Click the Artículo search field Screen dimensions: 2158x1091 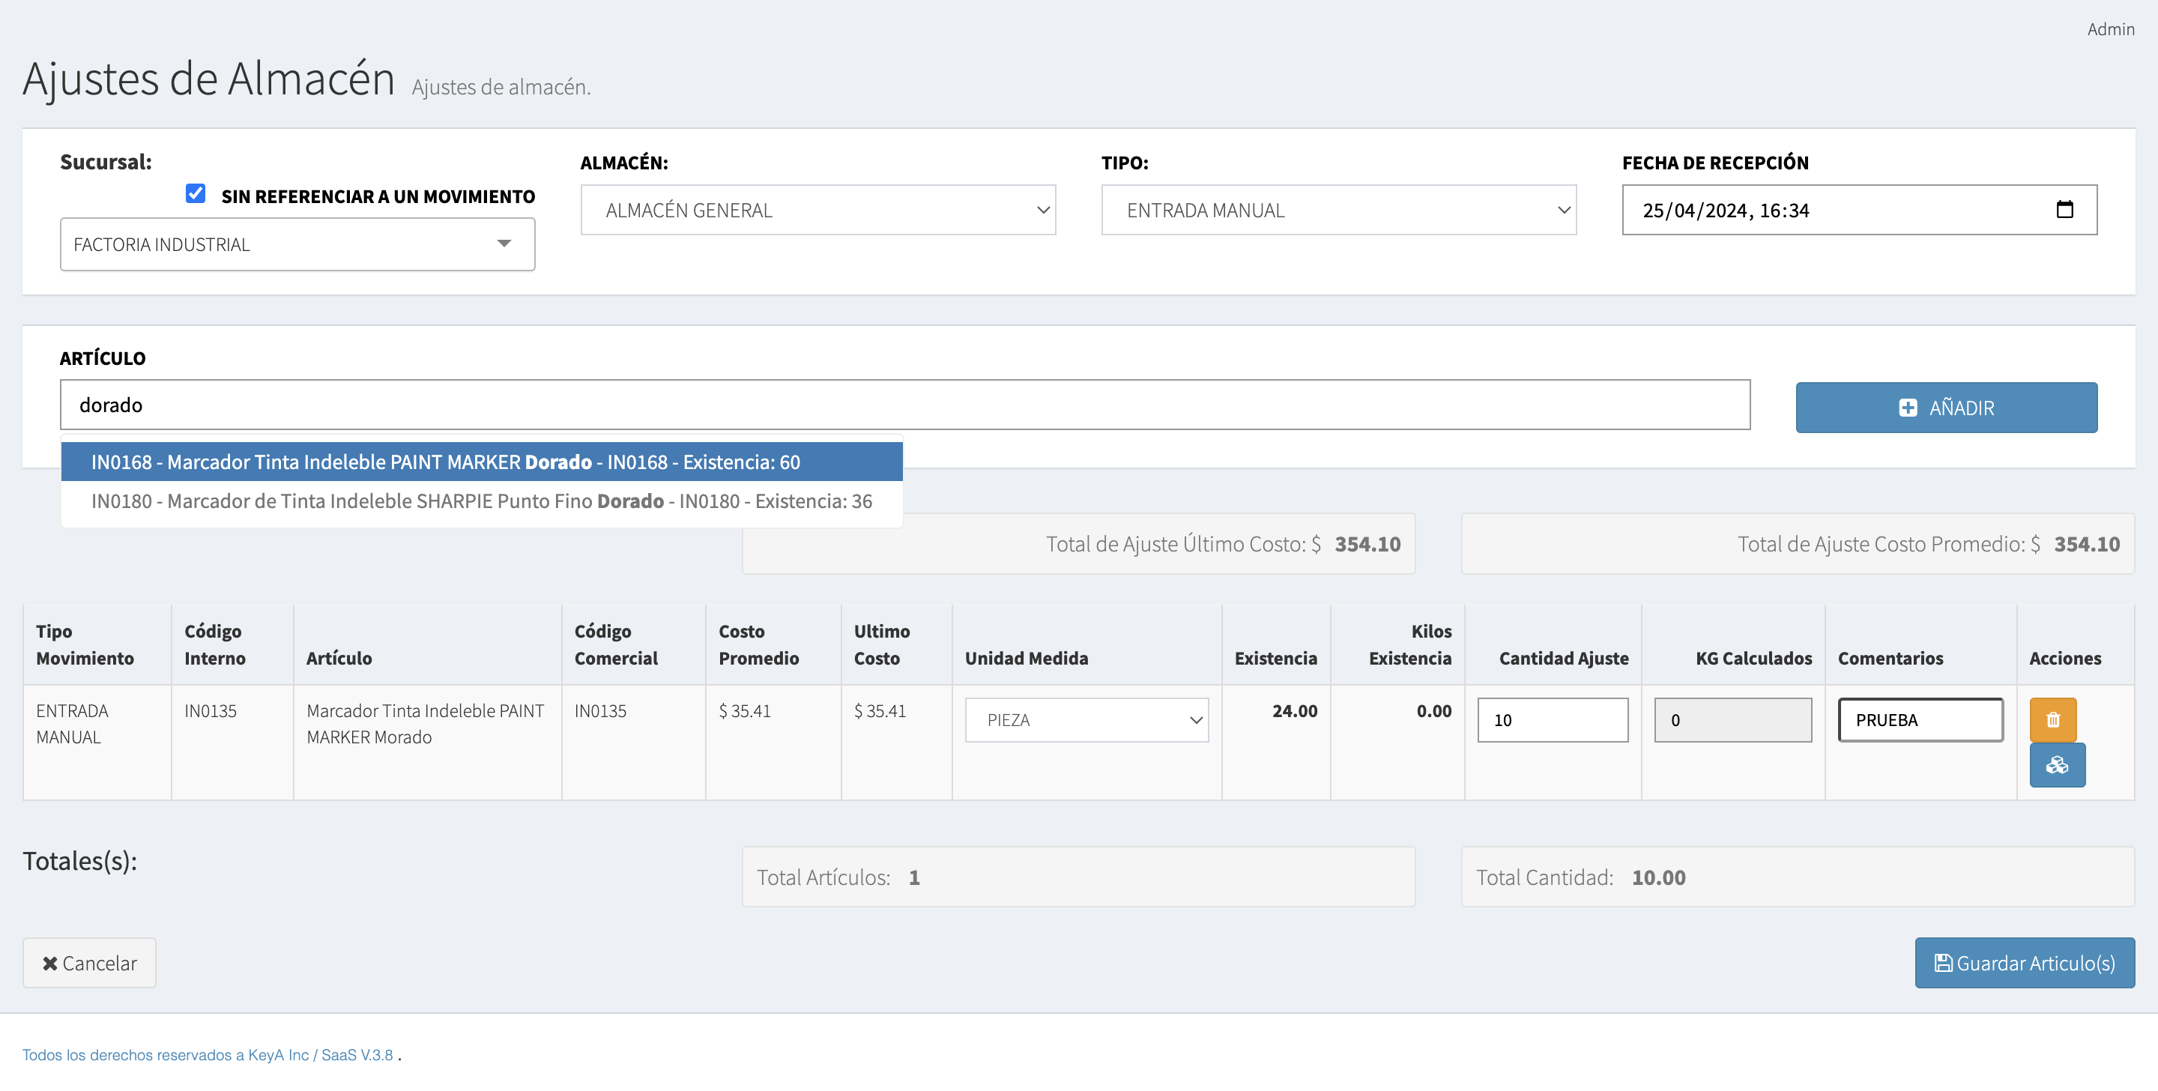click(904, 405)
